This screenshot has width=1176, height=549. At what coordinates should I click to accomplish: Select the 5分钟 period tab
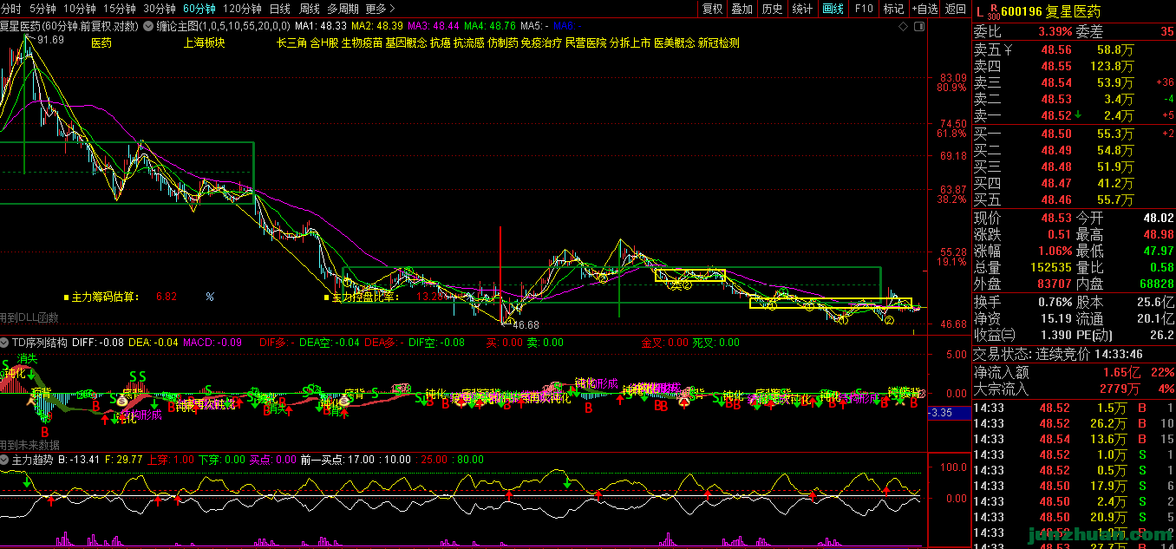(42, 9)
